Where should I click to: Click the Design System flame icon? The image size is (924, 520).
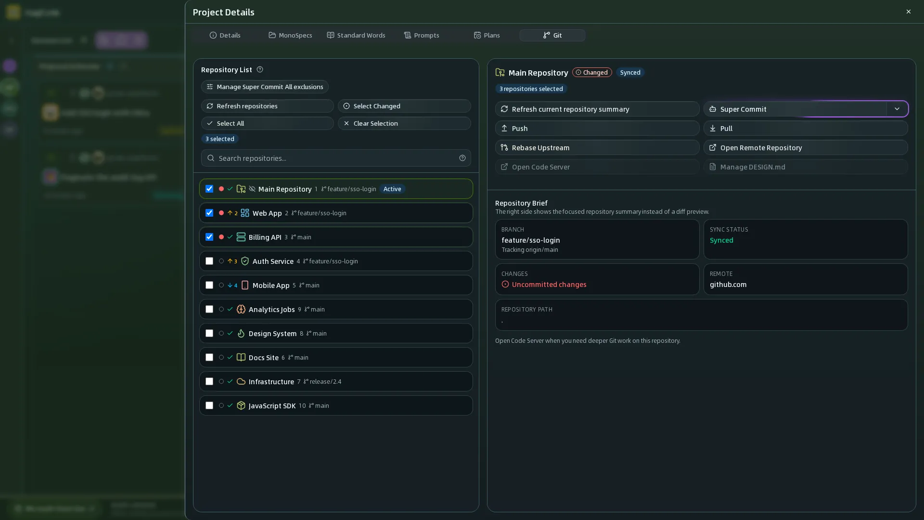(241, 333)
